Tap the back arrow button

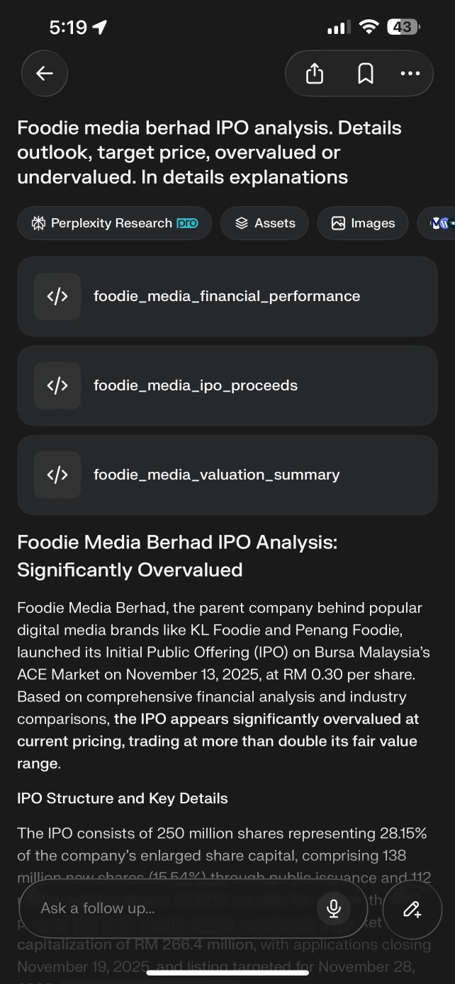(45, 73)
